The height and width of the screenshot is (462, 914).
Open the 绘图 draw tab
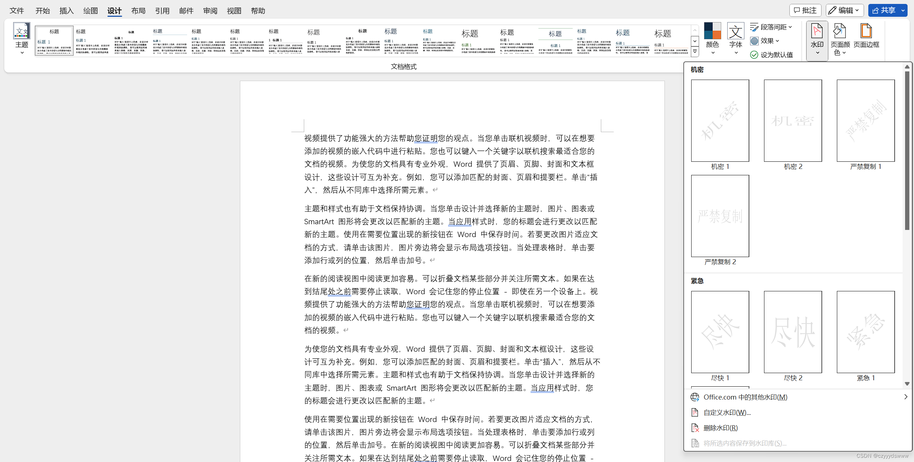pyautogui.click(x=90, y=11)
